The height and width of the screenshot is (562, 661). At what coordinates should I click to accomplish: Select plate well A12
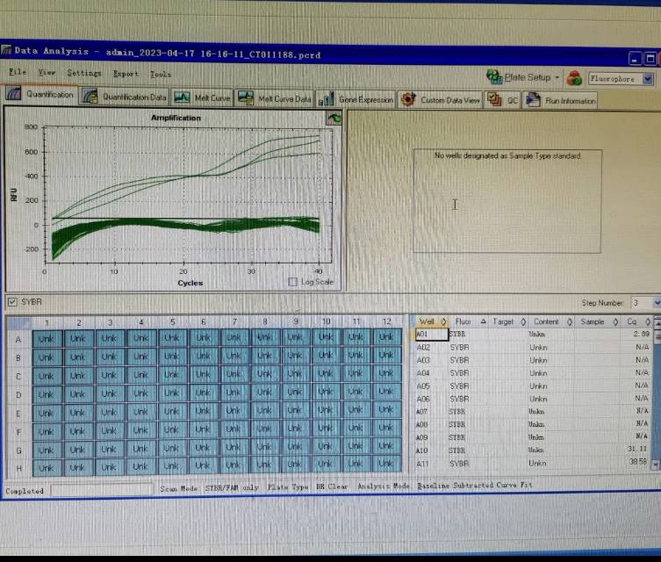(386, 337)
